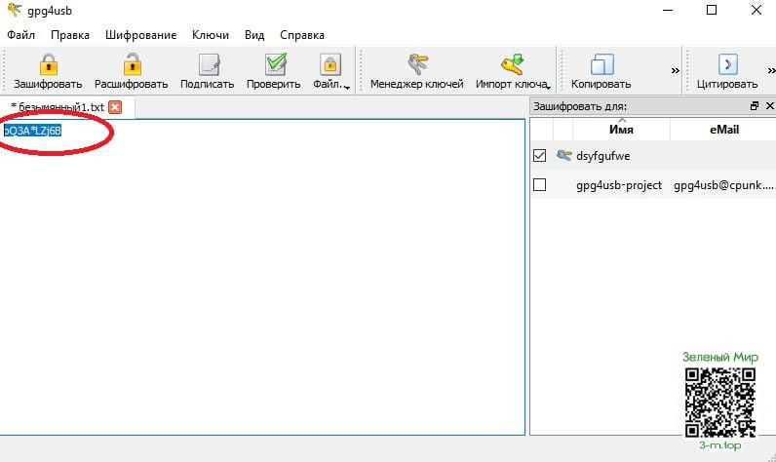Screen dimensions: 776x462
Task: Open the Ключи menu
Action: click(210, 35)
